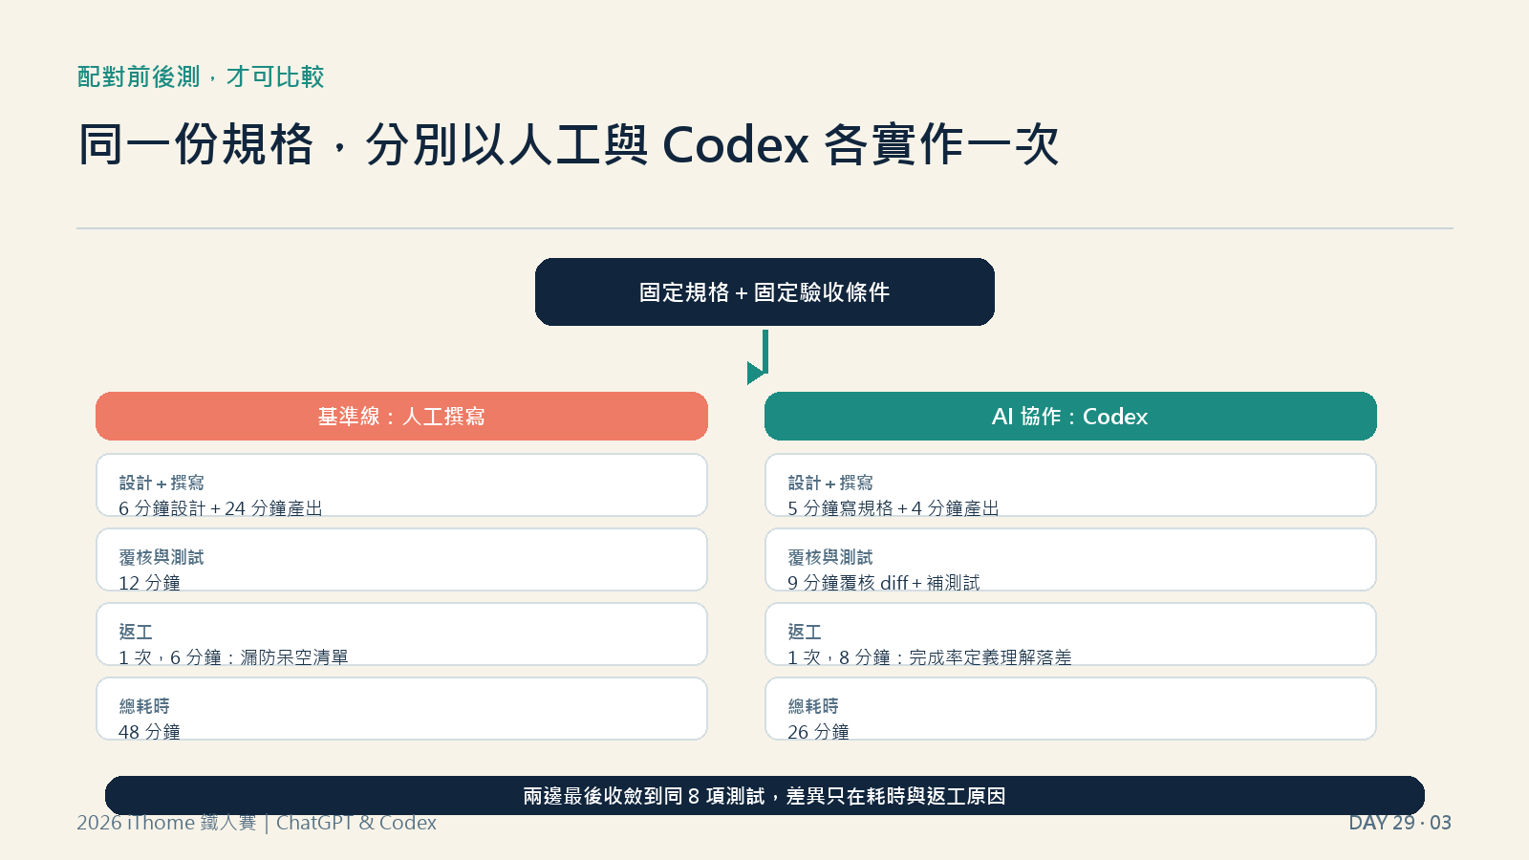Image resolution: width=1529 pixels, height=860 pixels.
Task: Select the coral header "基準線：人工撰寫"
Action: pyautogui.click(x=401, y=416)
